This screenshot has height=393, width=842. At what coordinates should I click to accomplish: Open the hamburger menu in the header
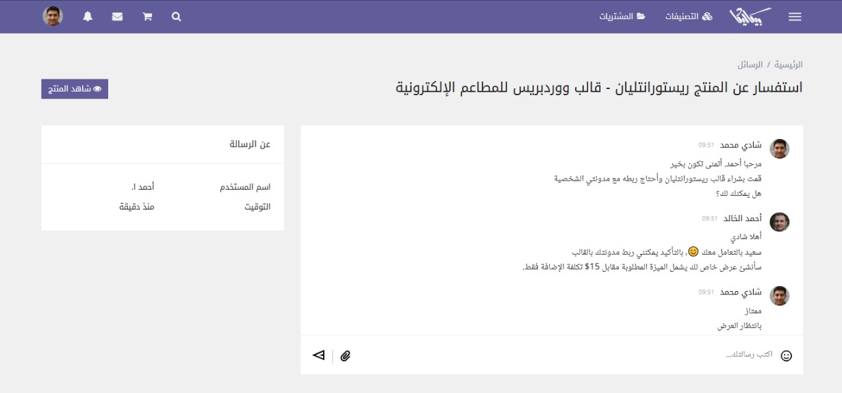(795, 17)
